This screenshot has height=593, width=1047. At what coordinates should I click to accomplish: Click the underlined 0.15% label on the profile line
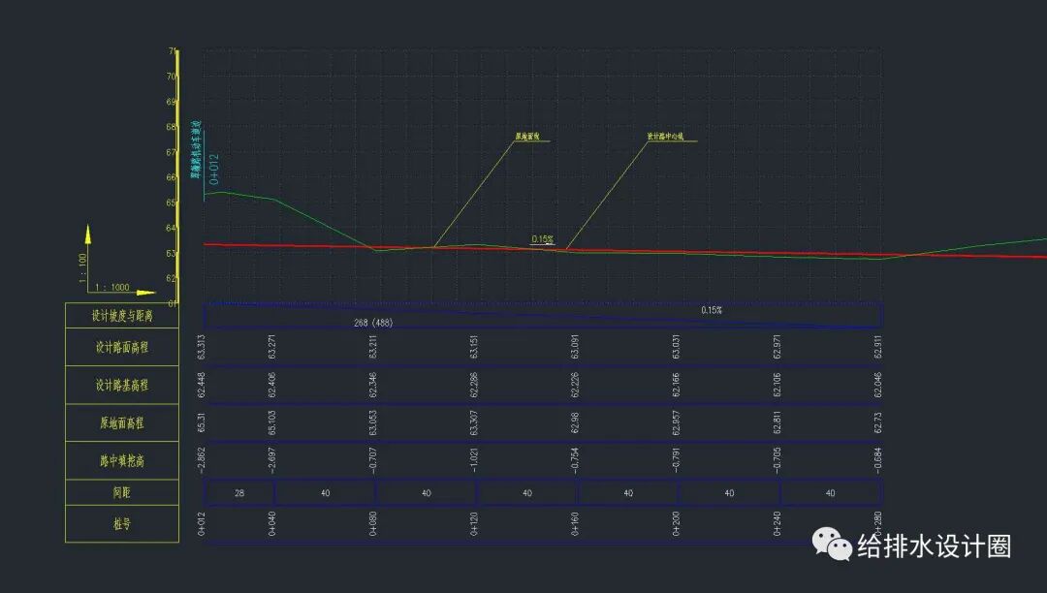coord(542,238)
